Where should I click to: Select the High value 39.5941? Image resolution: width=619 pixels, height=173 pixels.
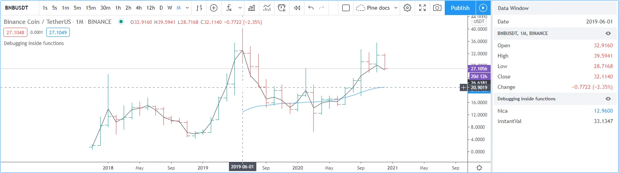click(x=603, y=56)
